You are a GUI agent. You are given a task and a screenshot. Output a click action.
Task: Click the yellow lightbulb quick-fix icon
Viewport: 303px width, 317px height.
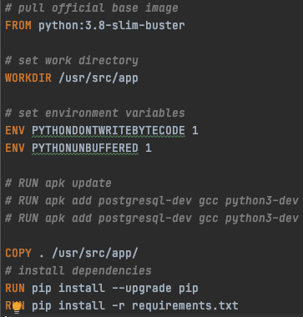coord(17,307)
